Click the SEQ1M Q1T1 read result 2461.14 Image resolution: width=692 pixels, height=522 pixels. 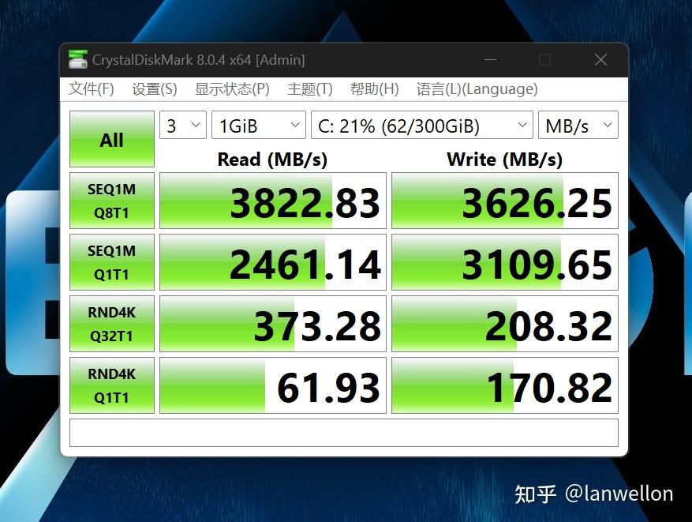pos(273,262)
